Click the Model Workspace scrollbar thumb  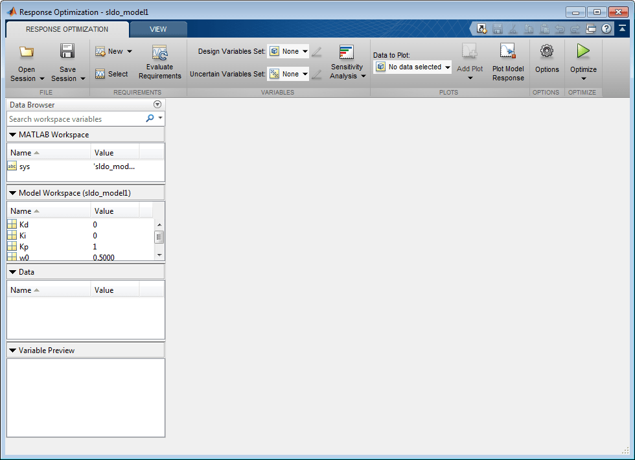pyautogui.click(x=159, y=237)
